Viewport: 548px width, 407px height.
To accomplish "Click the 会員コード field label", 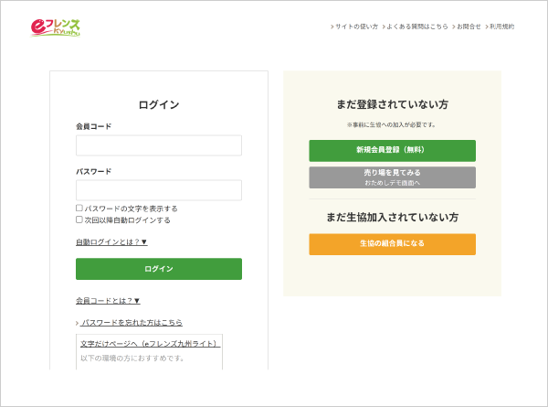I will click(94, 126).
